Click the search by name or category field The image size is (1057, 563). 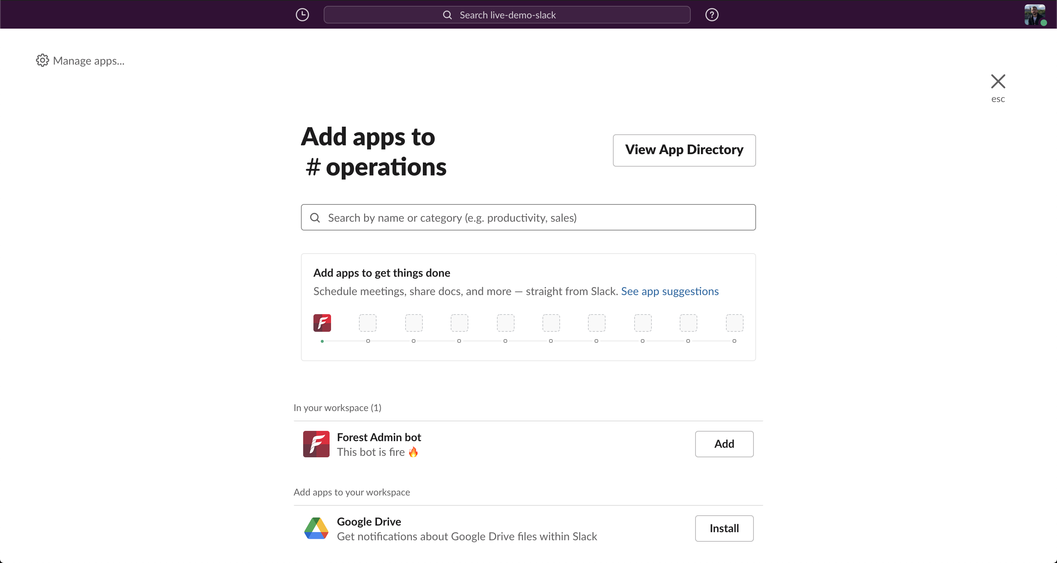pyautogui.click(x=528, y=218)
